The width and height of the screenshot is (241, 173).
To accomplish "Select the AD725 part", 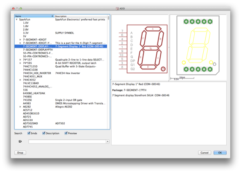I will pyautogui.click(x=27, y=117).
